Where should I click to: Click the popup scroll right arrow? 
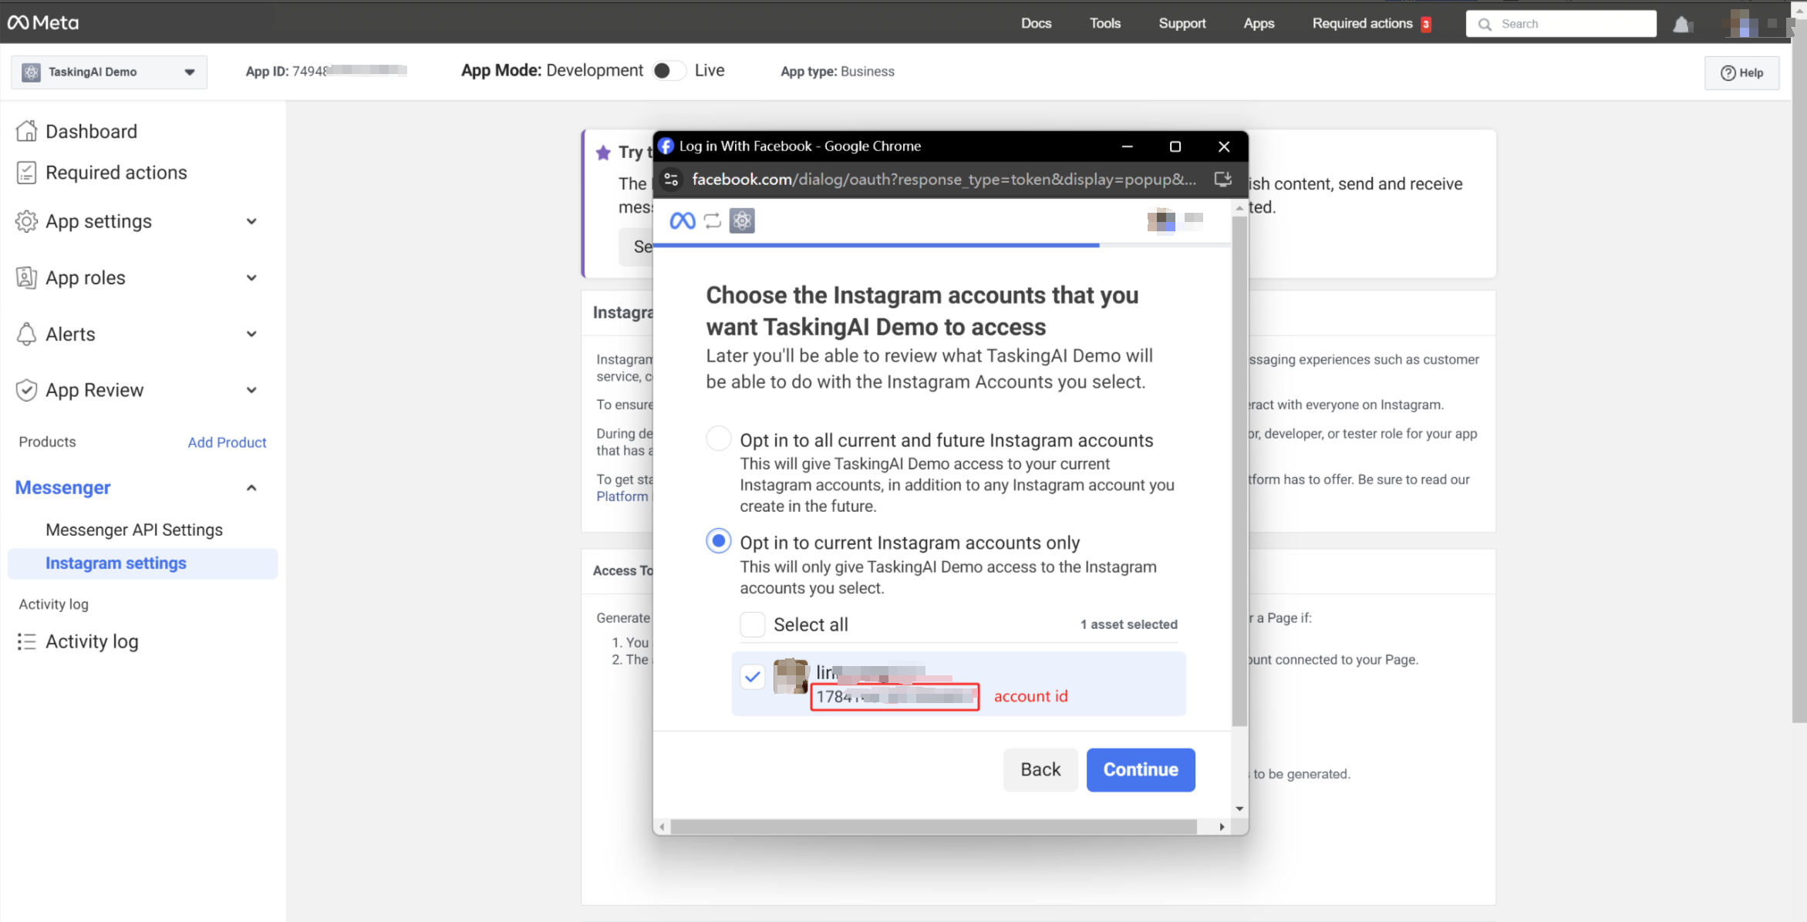(x=1222, y=827)
